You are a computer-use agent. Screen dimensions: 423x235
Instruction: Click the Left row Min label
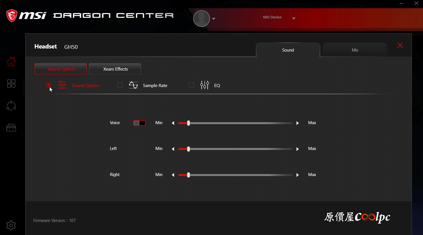[159, 149]
